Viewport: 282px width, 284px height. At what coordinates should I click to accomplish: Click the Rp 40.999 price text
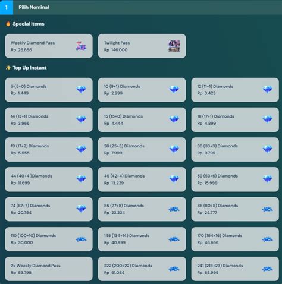115,242
